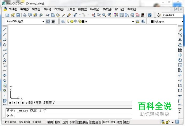
Task: Switch to the 布局1 tab
Action: pyautogui.click(x=39, y=103)
